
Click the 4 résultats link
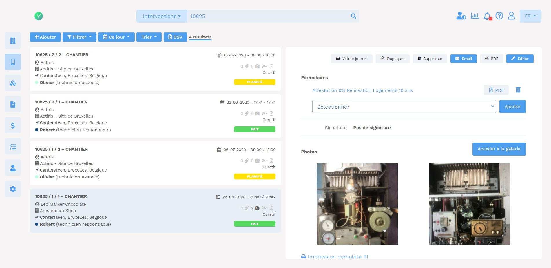(x=200, y=37)
